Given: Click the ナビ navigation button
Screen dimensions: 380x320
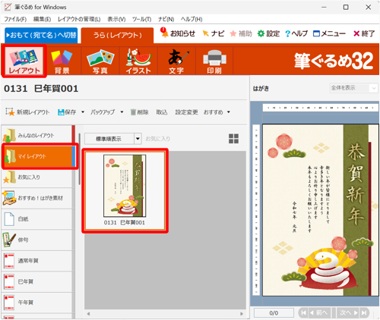Looking at the screenshot, I should [x=214, y=33].
